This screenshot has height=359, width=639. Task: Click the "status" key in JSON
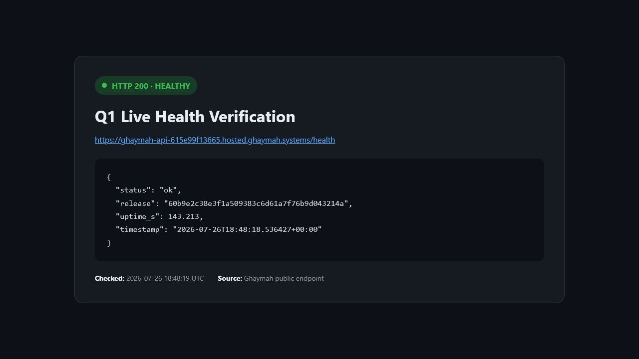[x=133, y=190]
